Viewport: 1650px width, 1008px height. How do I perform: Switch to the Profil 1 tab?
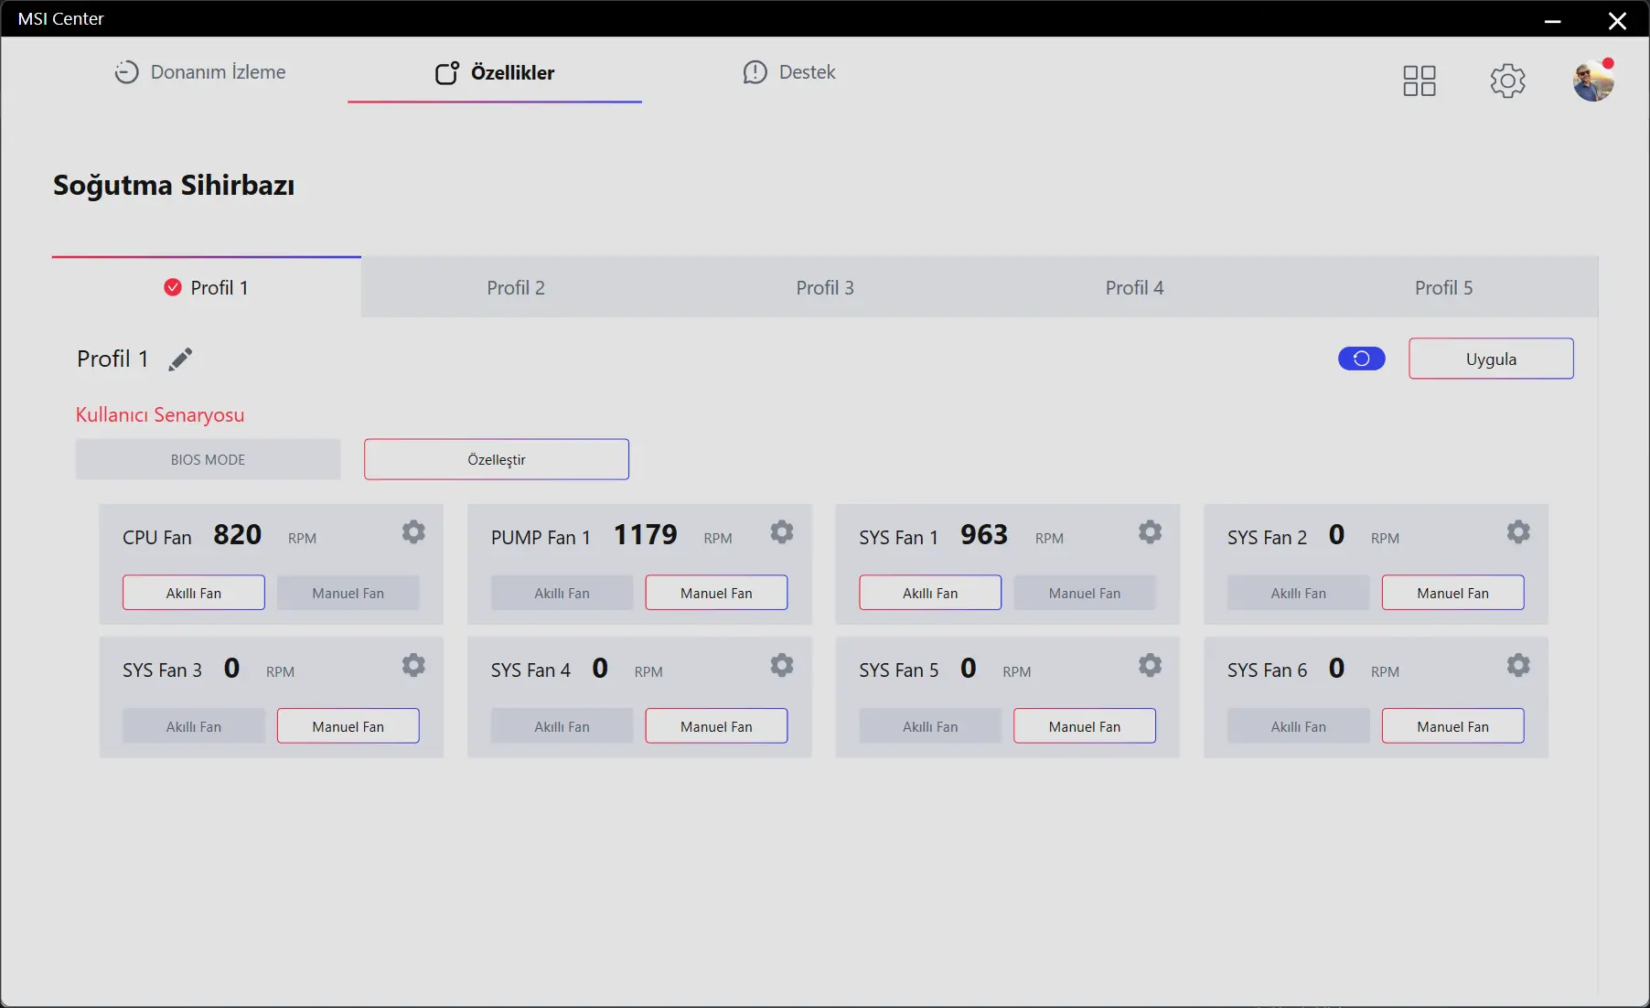coord(207,287)
